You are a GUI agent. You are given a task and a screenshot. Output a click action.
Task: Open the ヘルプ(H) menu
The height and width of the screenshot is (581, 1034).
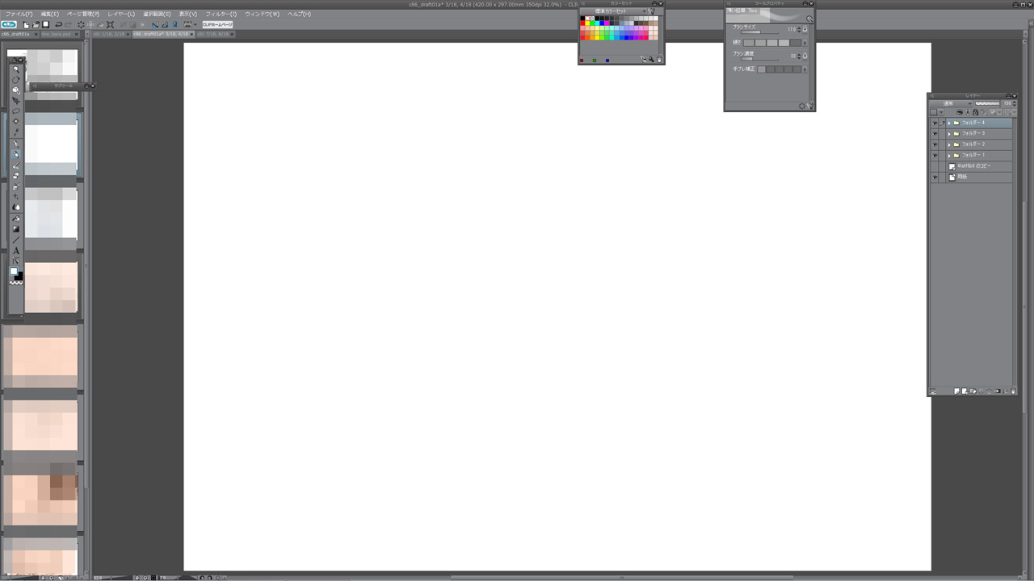pyautogui.click(x=300, y=14)
